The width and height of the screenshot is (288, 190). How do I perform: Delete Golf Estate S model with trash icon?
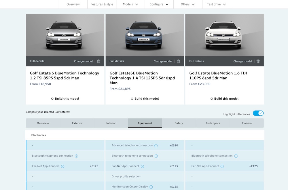[x=98, y=61]
